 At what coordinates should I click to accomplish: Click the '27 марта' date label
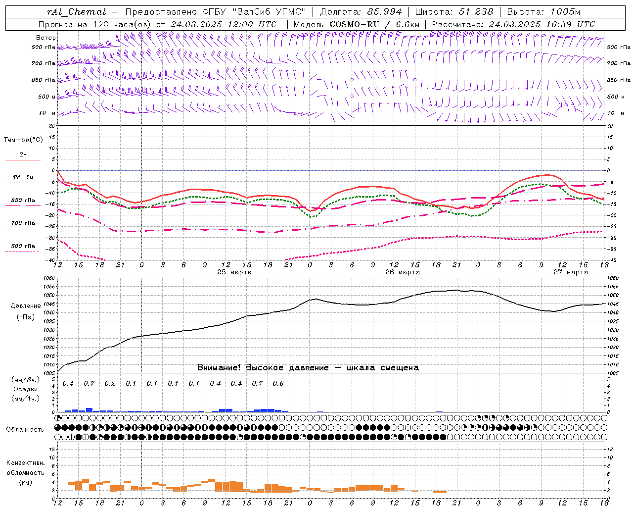point(571,272)
